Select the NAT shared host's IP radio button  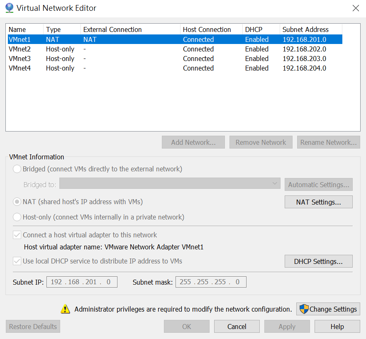click(17, 202)
